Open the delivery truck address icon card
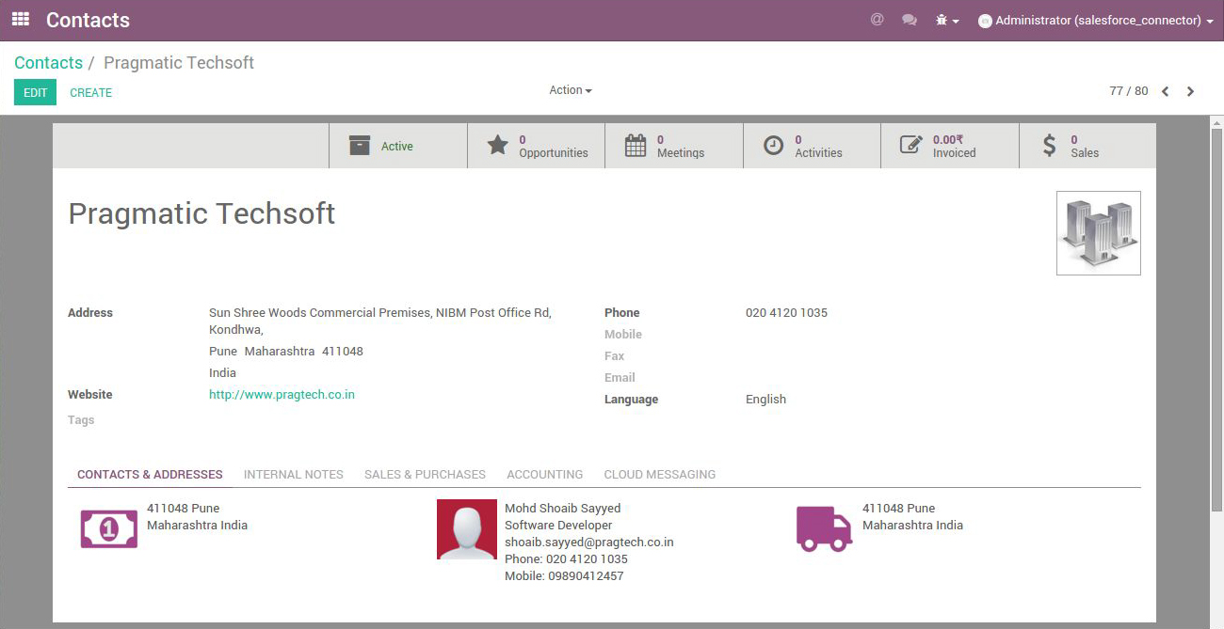Image resolution: width=1224 pixels, height=629 pixels. pos(824,528)
